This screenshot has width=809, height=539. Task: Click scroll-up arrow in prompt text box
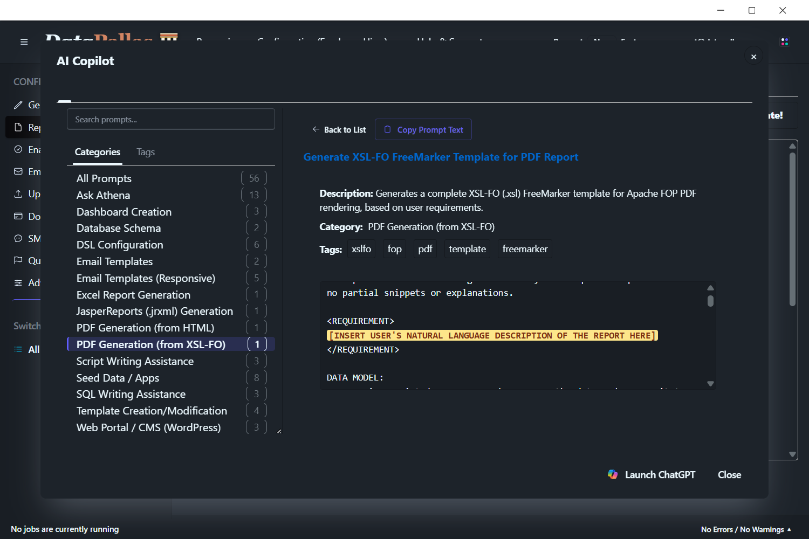coord(710,288)
